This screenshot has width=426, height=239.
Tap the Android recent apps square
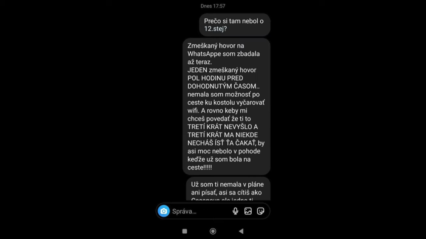185,231
